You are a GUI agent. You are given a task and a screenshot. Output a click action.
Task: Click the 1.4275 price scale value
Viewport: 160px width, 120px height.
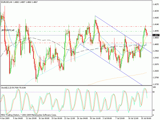[x=156, y=4]
